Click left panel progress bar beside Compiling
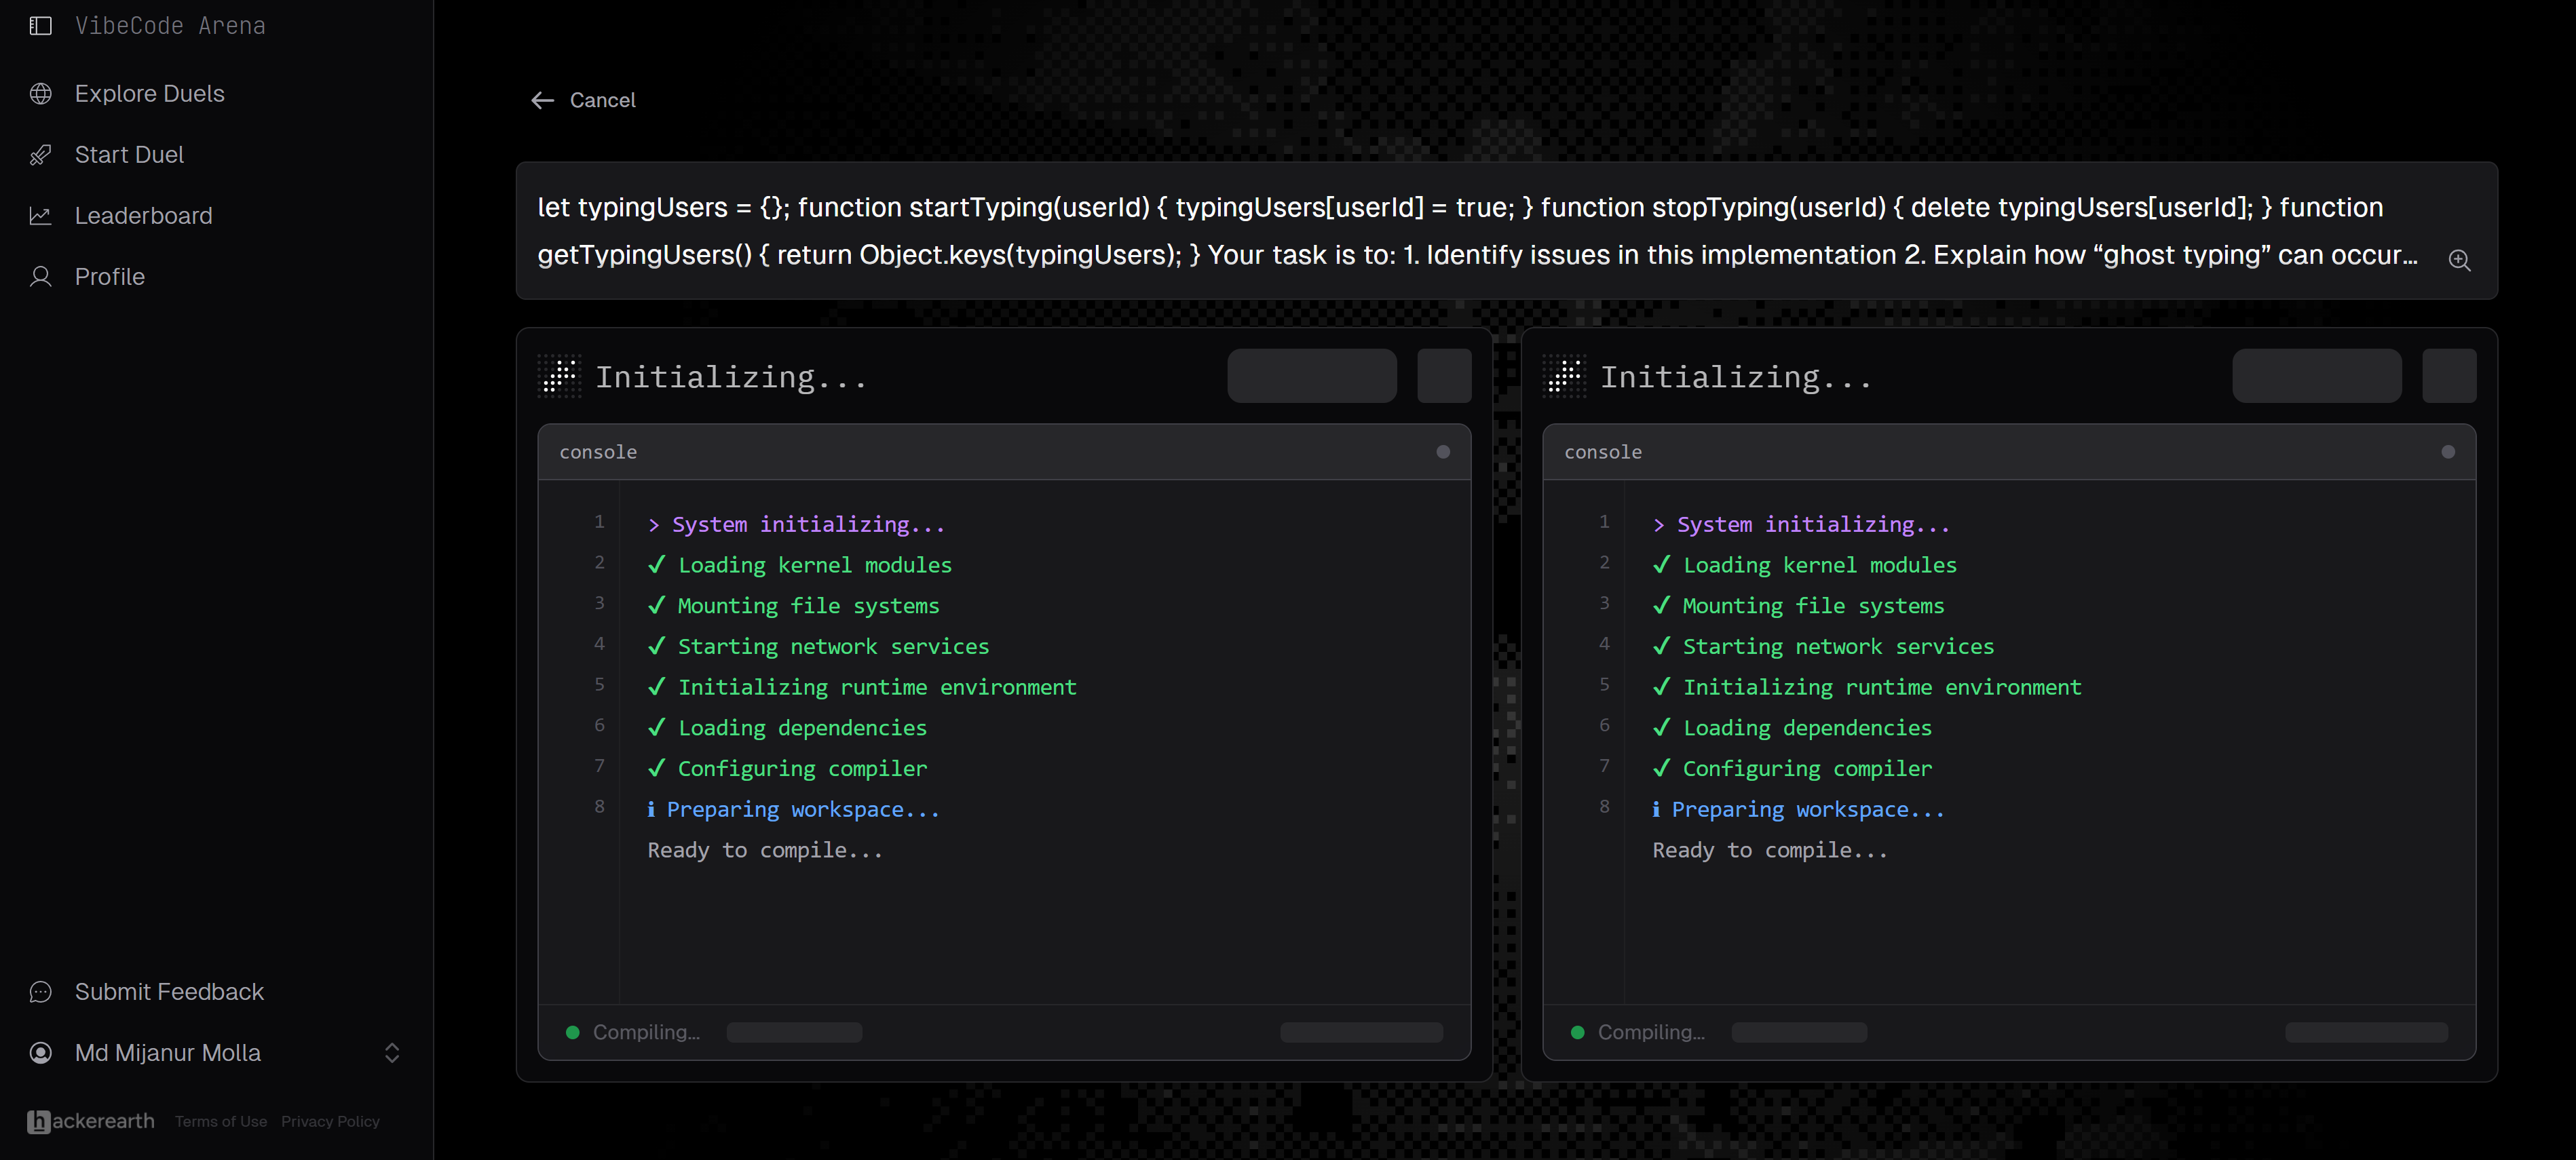 pyautogui.click(x=794, y=1032)
